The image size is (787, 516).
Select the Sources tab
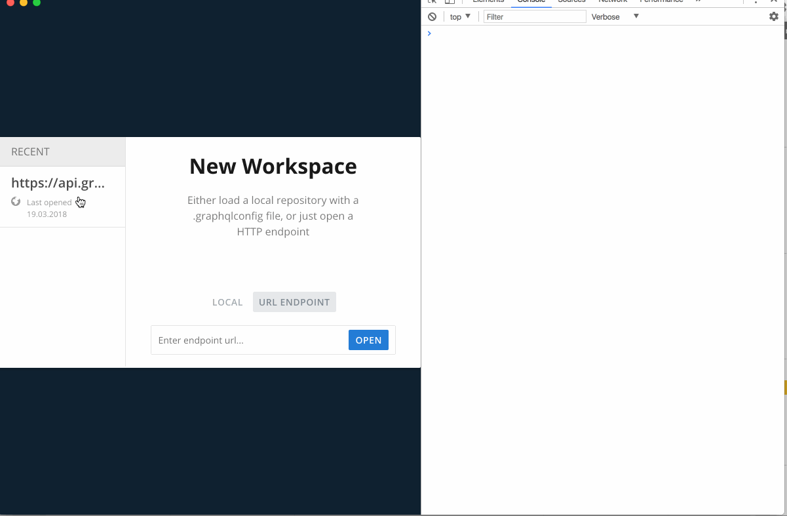point(571,2)
